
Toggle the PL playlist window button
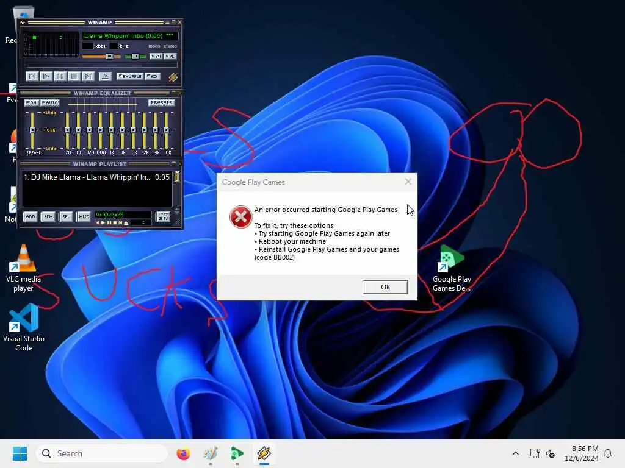click(170, 56)
